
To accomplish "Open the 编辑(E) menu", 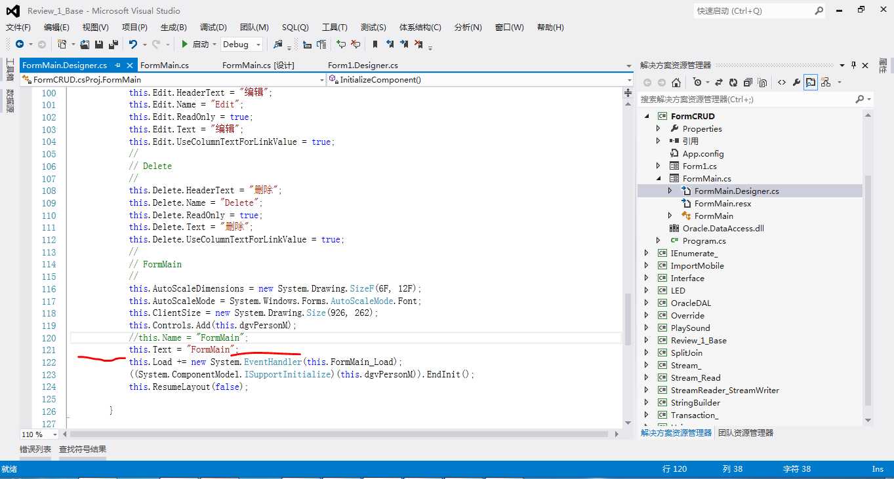I will pyautogui.click(x=56, y=27).
